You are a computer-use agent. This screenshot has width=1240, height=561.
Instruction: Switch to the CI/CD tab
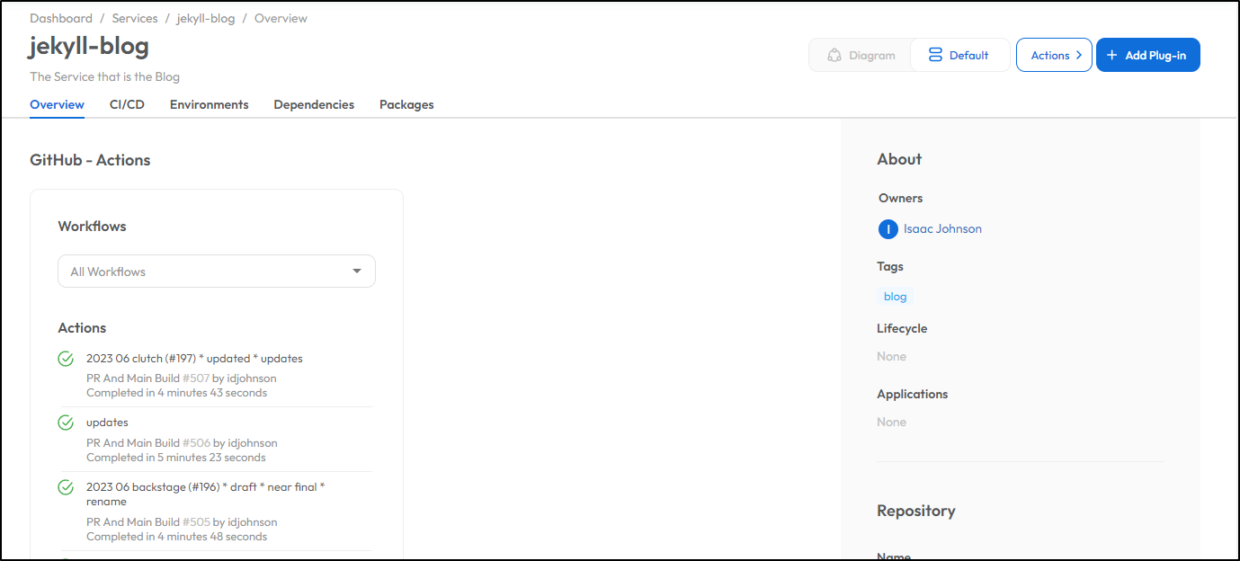128,104
